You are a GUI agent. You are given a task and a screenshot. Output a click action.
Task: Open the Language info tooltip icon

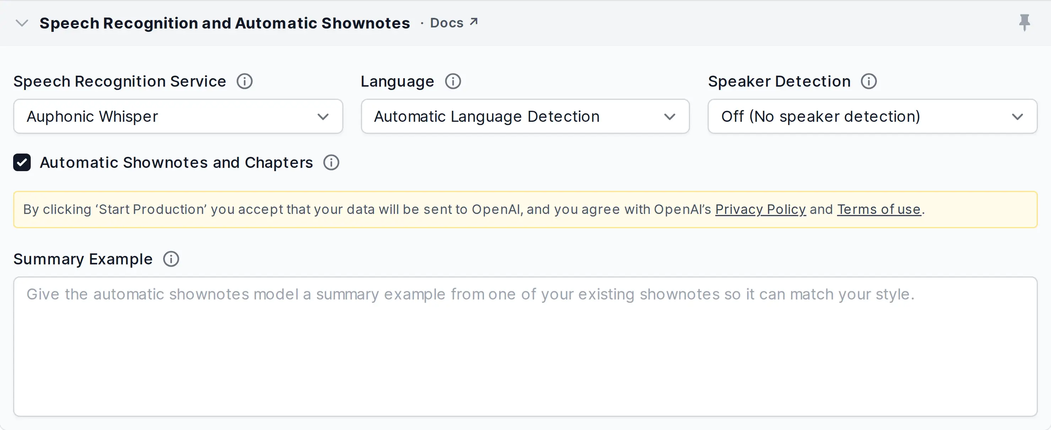453,81
